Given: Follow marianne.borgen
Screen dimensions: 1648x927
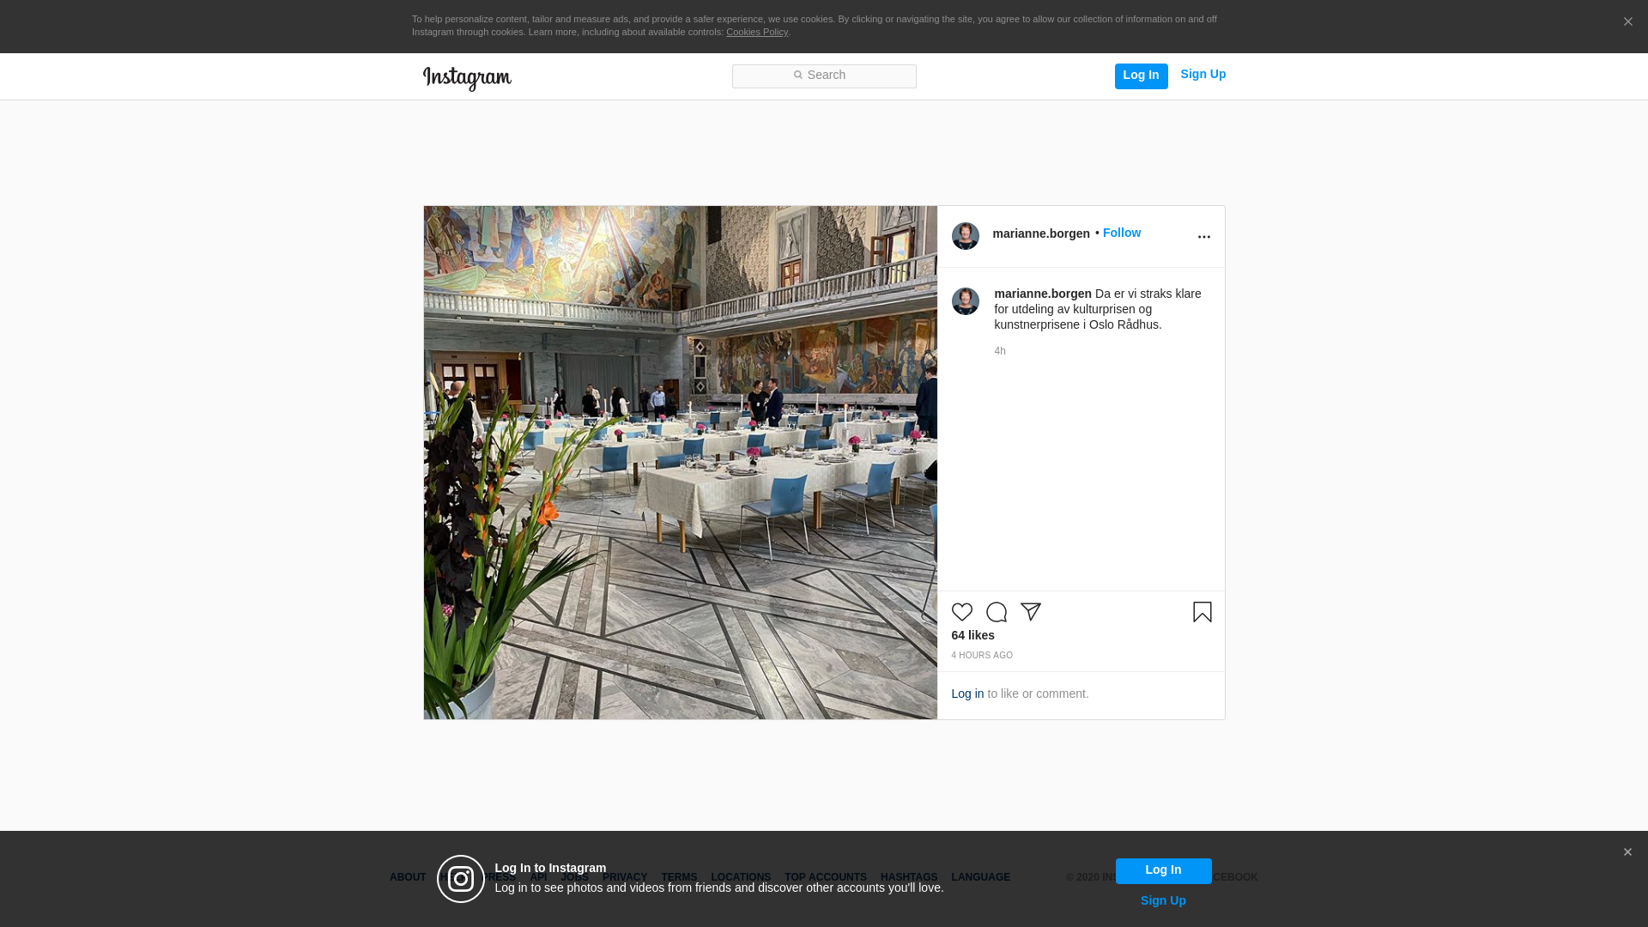Looking at the screenshot, I should pos(1122,233).
